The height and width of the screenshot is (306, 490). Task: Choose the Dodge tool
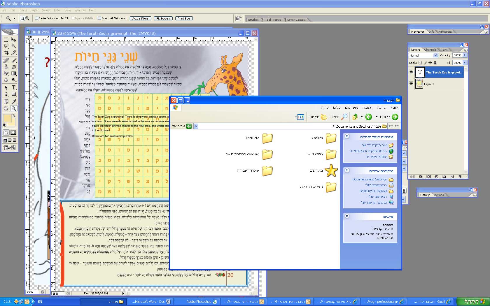click(x=14, y=80)
